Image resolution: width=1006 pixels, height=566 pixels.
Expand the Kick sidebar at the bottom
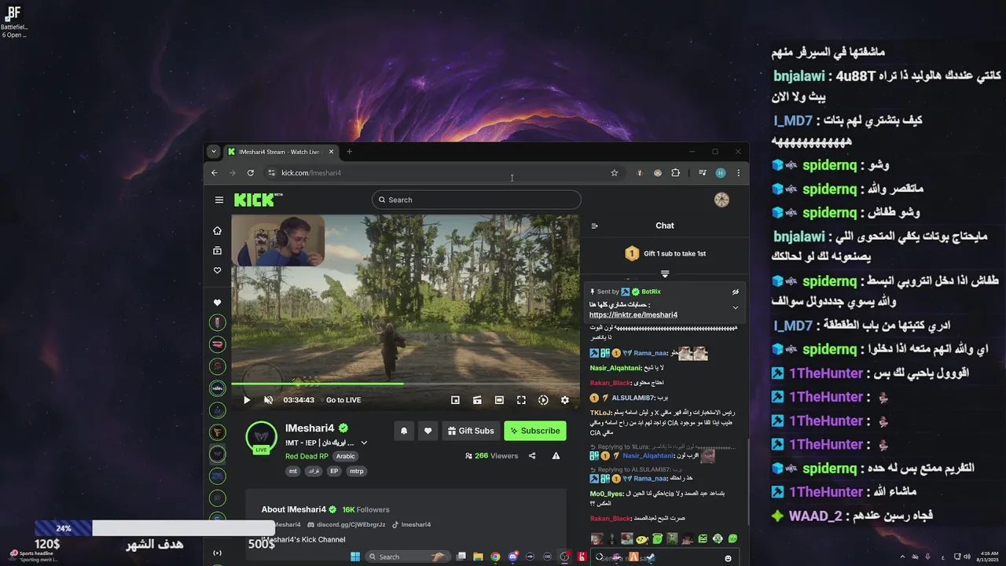(218, 553)
